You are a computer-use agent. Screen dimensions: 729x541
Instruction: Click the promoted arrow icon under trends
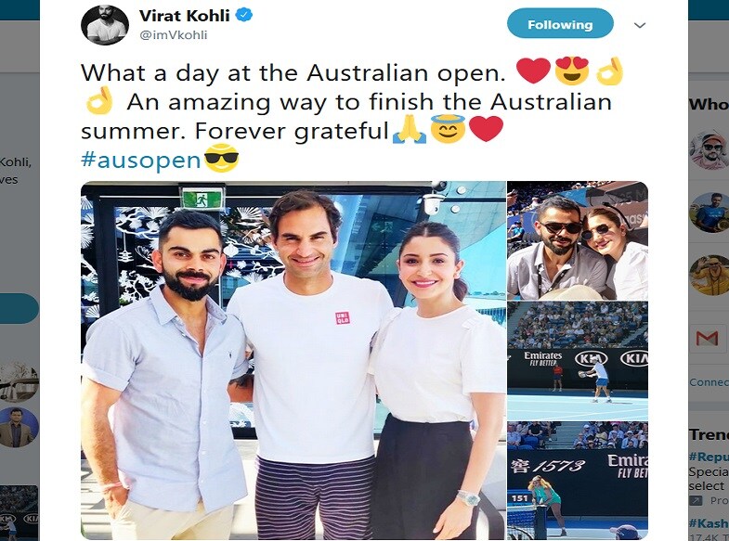click(696, 500)
